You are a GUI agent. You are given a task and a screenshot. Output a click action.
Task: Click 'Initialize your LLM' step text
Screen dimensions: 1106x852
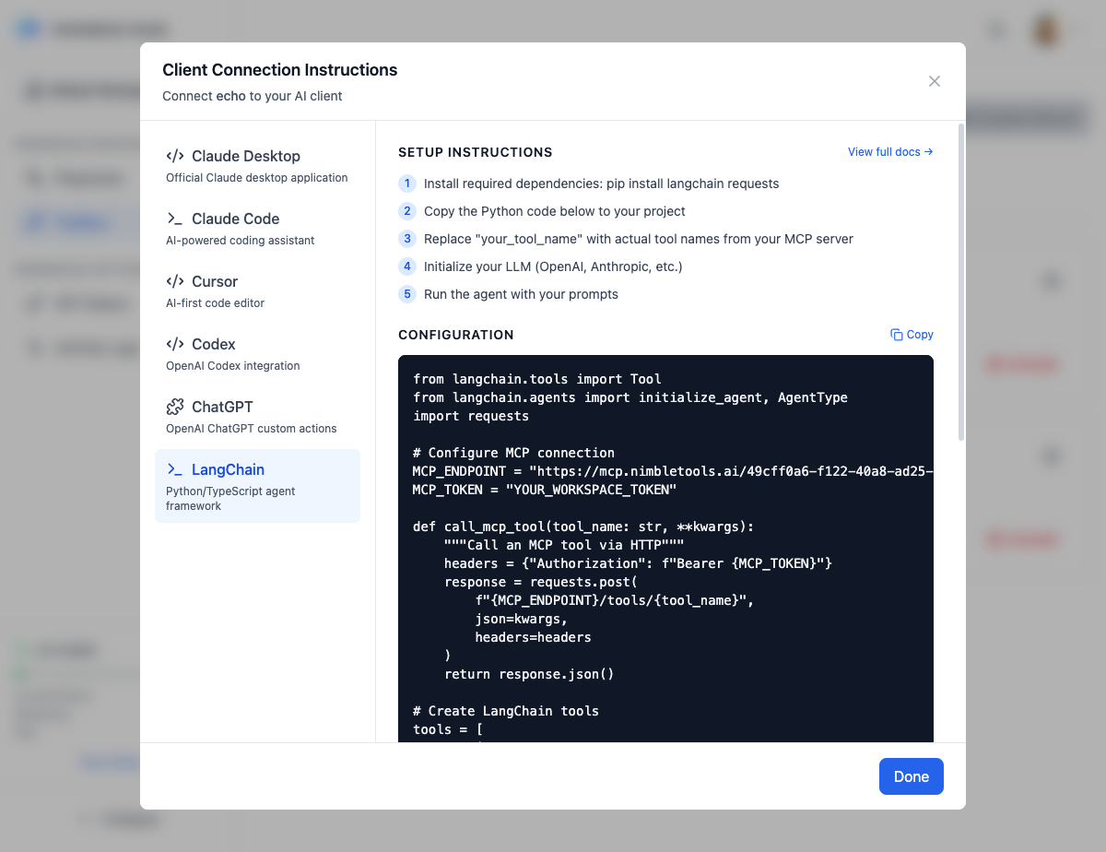(x=553, y=266)
